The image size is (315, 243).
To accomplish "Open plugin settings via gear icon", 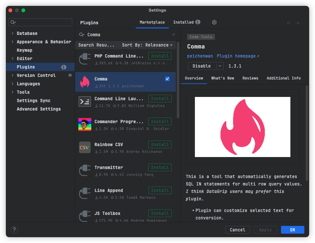I will 214,22.
